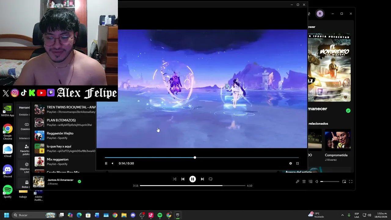Click the ESP LAA language indicator
This screenshot has width=391, height=220.
(x=357, y=215)
